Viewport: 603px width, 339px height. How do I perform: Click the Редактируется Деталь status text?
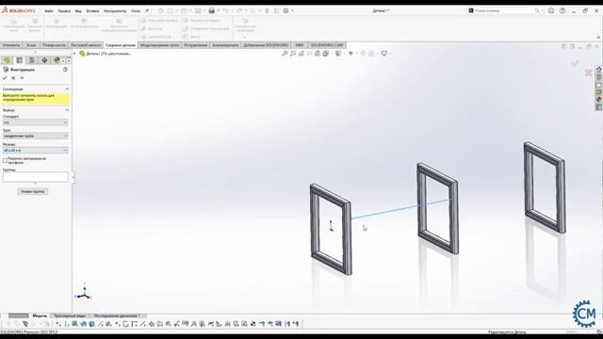[x=507, y=331]
